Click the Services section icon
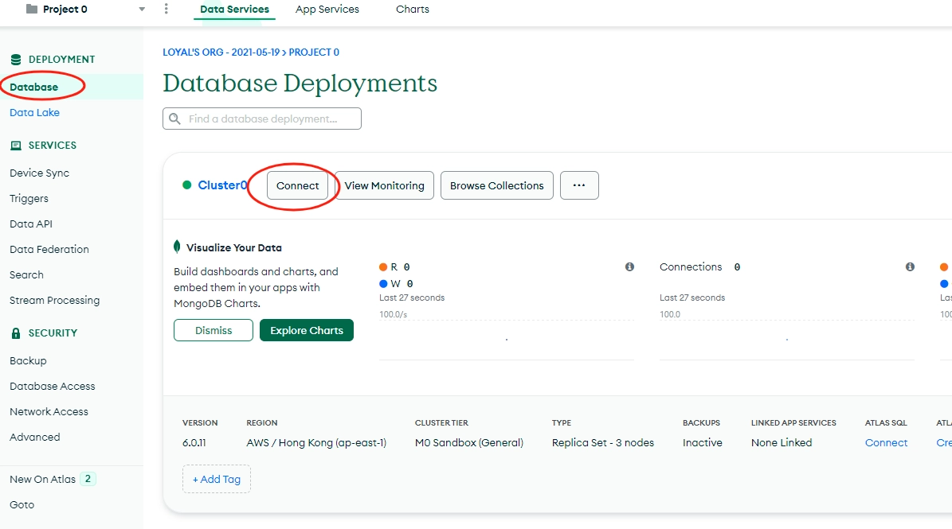 16,146
